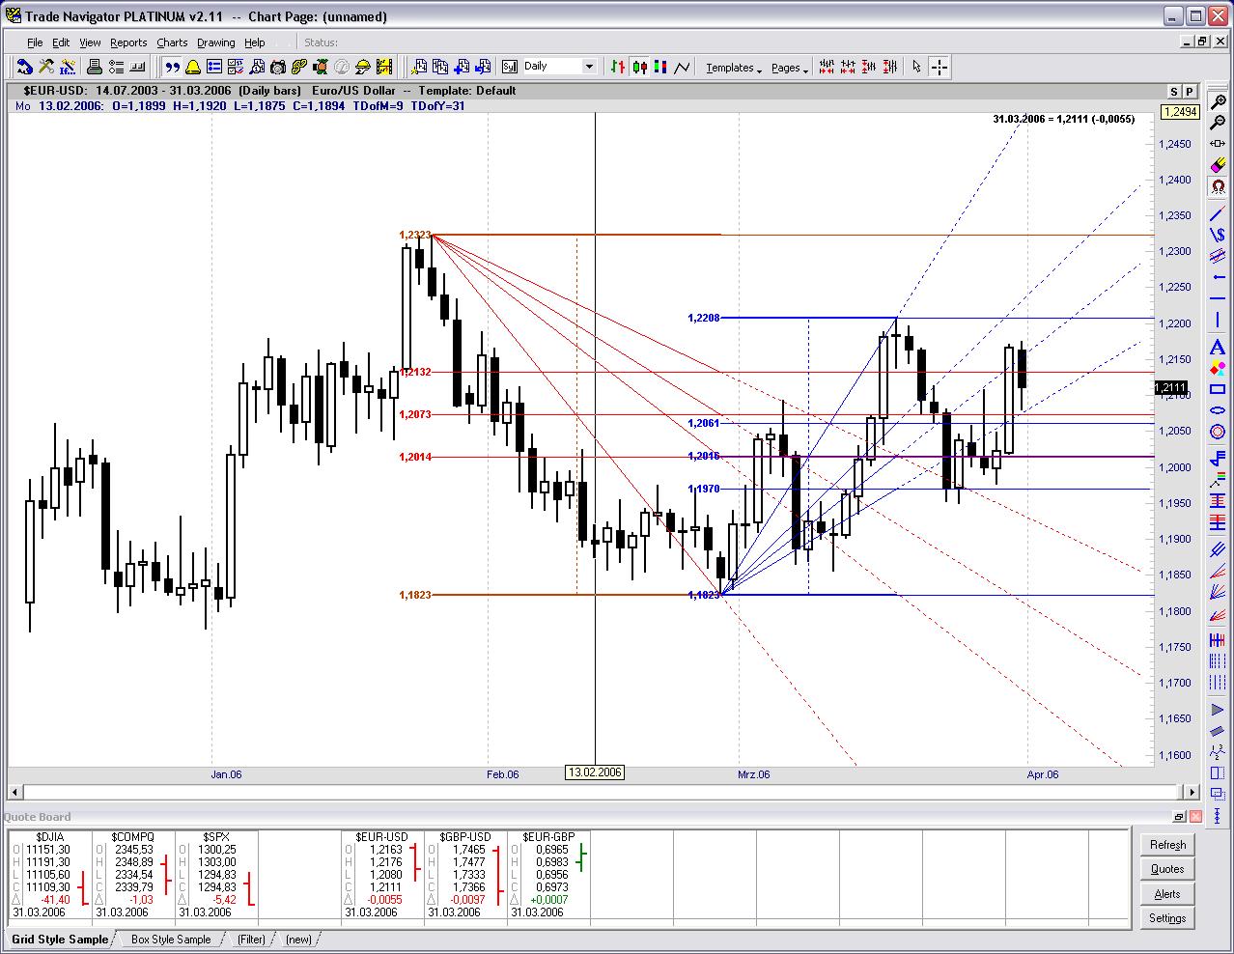
Task: Click the P button above price axis
Action: coord(1190,92)
